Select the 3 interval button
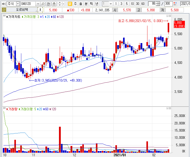The width and height of the screenshot is (190, 157). point(121,4)
